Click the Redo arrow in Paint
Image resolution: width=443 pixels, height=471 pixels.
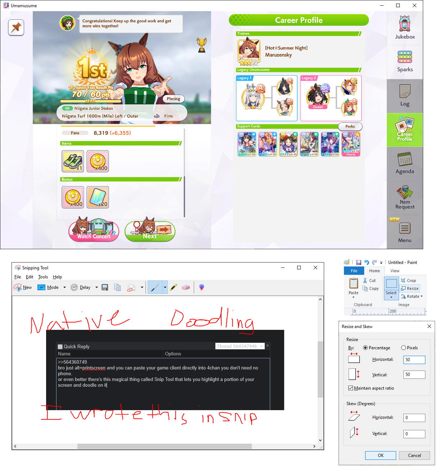pyautogui.click(x=375, y=263)
